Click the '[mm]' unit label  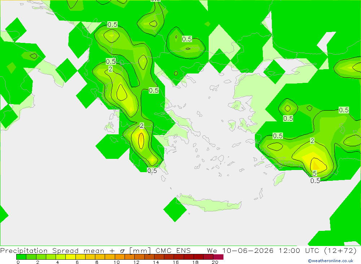coord(140,250)
